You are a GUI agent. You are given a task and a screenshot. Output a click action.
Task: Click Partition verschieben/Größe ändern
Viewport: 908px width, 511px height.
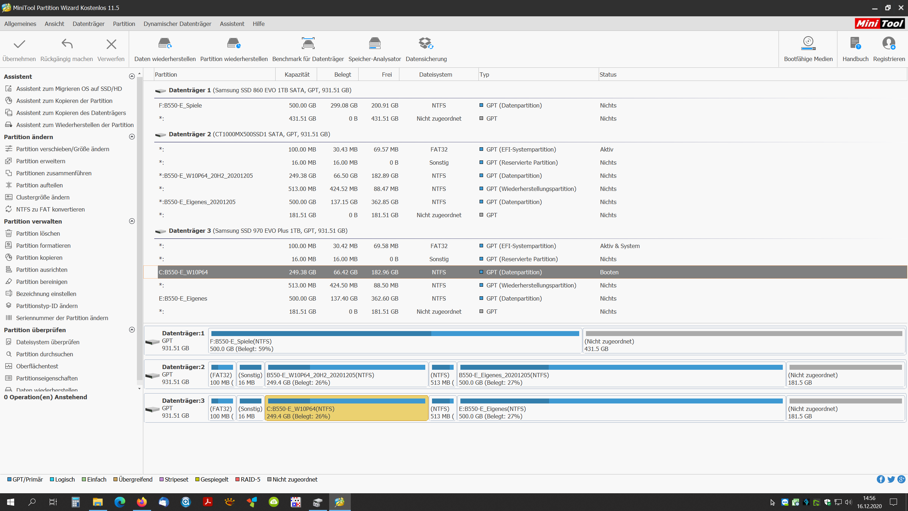[x=62, y=149]
